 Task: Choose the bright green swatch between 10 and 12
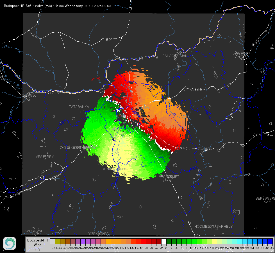(194, 241)
